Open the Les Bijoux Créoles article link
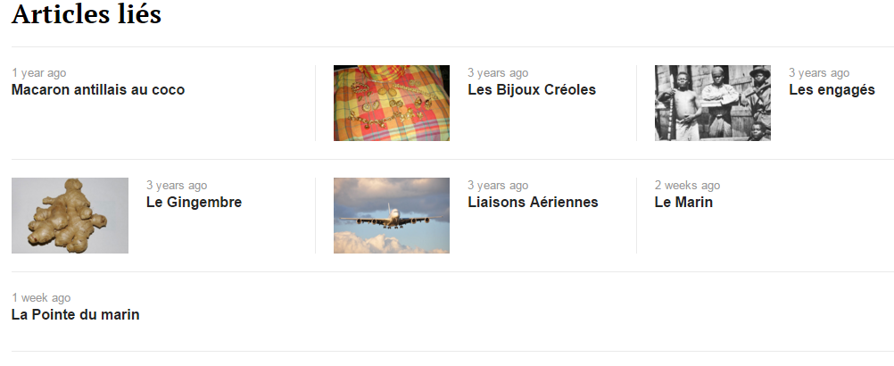Image resolution: width=894 pixels, height=366 pixels. (x=532, y=89)
